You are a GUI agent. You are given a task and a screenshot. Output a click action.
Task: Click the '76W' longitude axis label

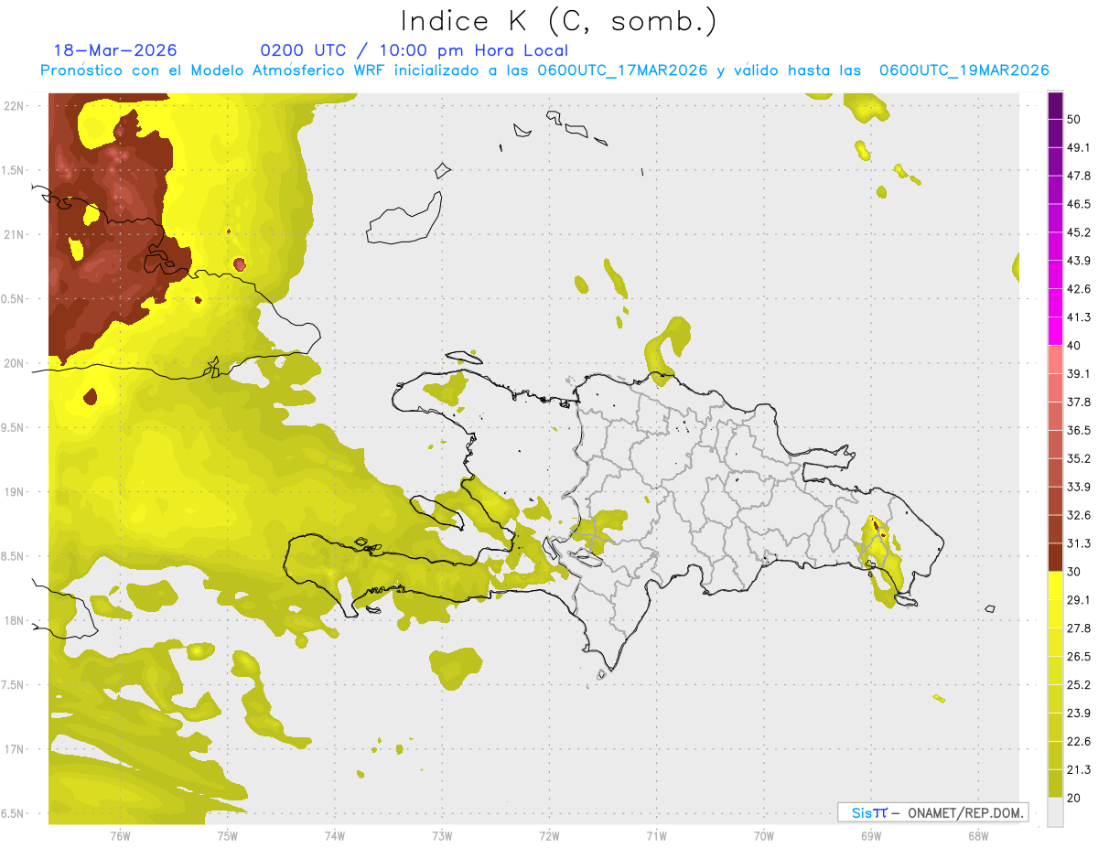point(120,835)
